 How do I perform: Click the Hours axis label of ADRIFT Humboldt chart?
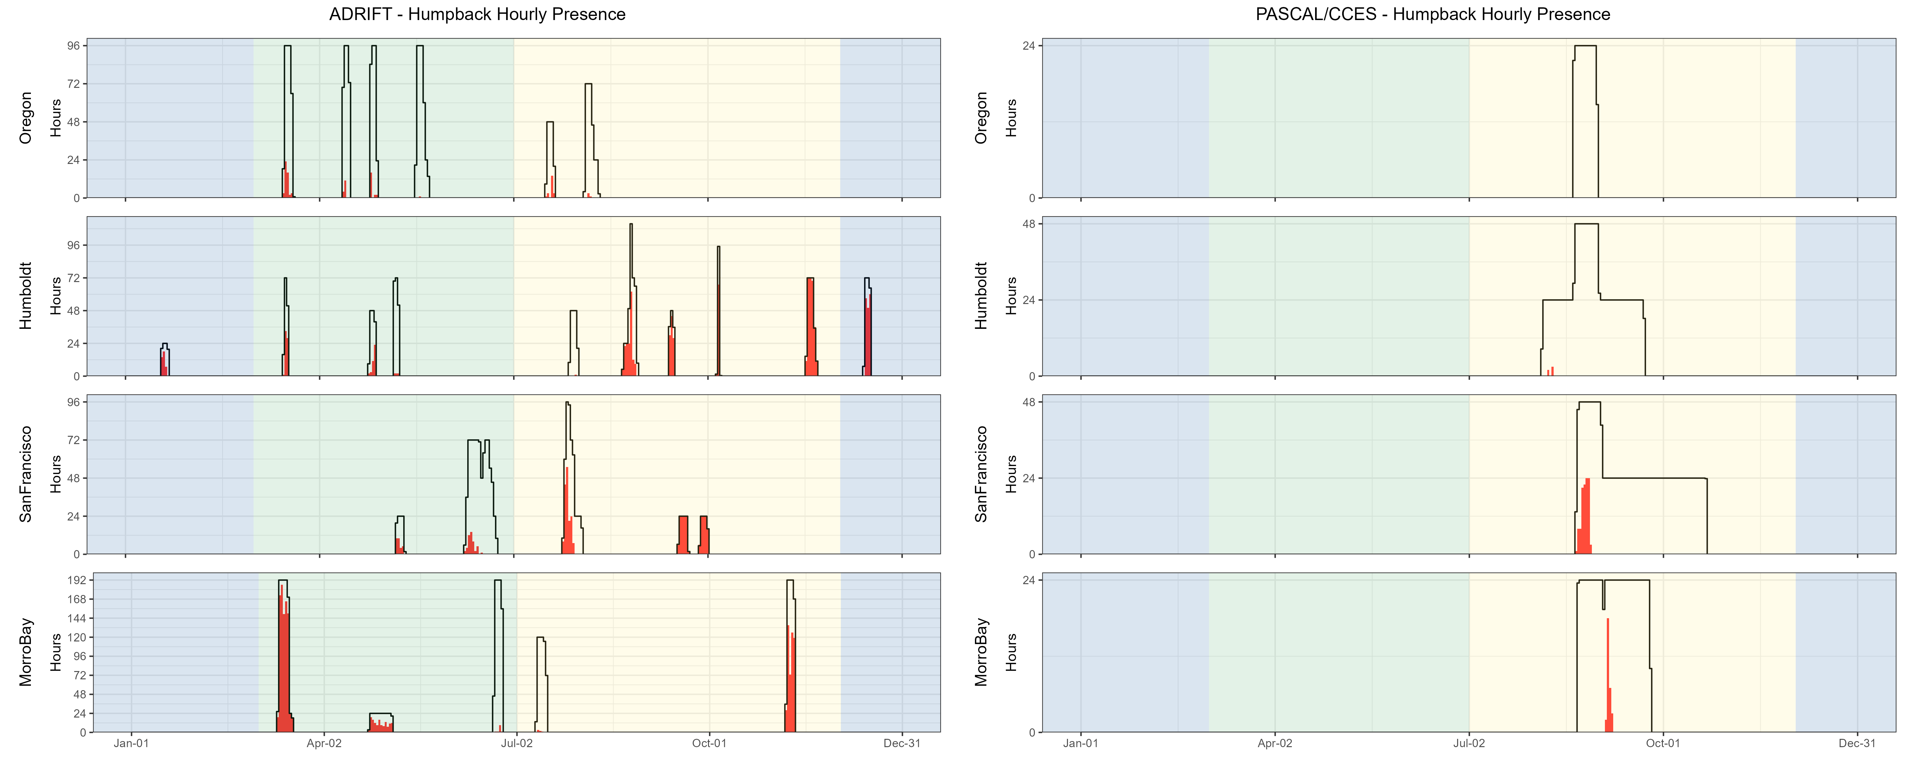56,296
